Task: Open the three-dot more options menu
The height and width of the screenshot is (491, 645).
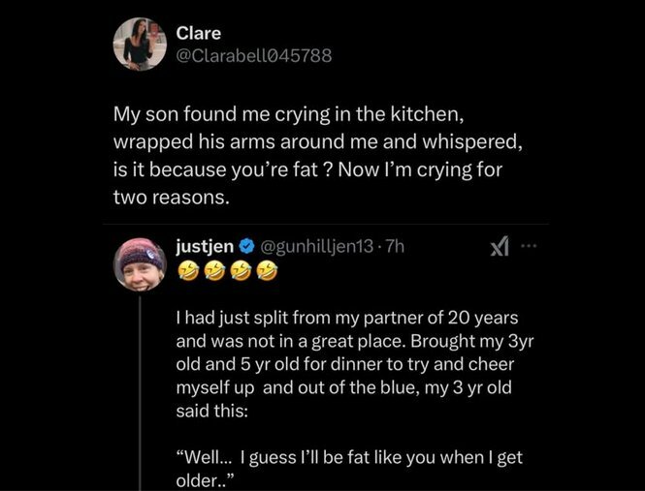Action: (529, 247)
